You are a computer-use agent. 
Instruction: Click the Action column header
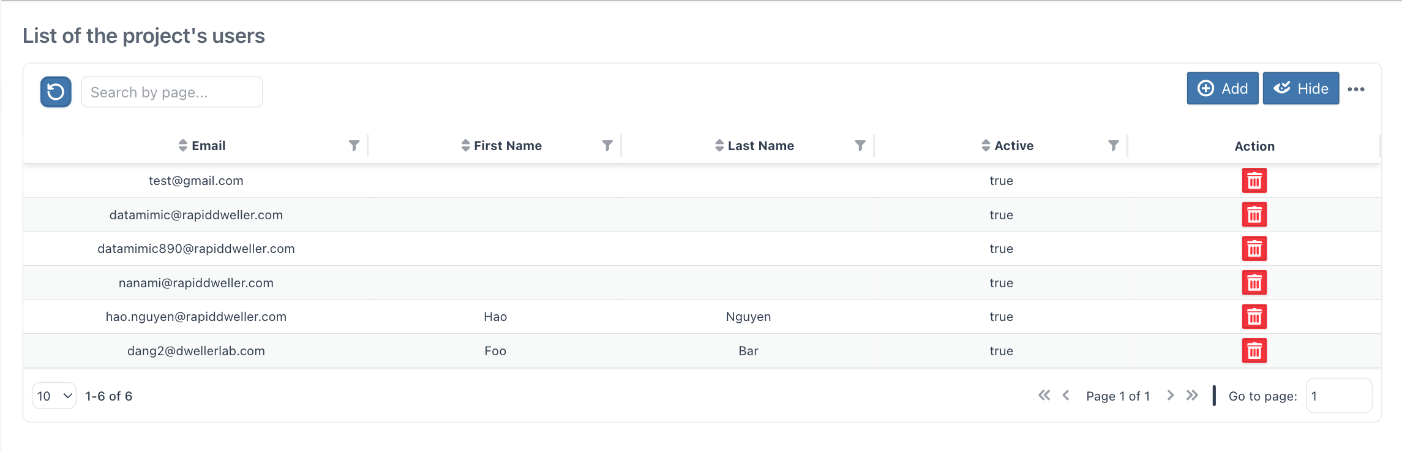click(1254, 146)
